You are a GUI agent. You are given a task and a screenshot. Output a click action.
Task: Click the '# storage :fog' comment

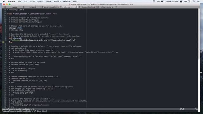pos(16,30)
